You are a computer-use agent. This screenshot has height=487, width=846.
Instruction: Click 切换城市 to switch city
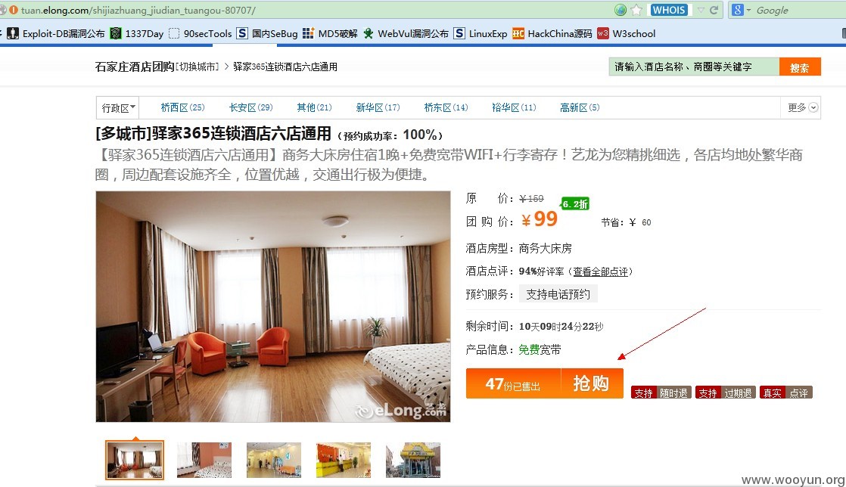click(x=198, y=67)
